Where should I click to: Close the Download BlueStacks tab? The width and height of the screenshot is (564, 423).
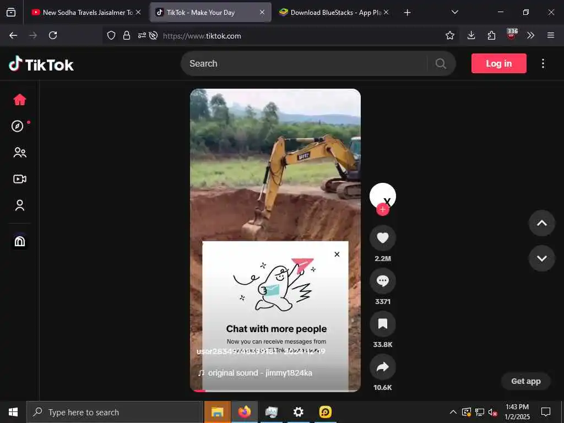click(386, 12)
